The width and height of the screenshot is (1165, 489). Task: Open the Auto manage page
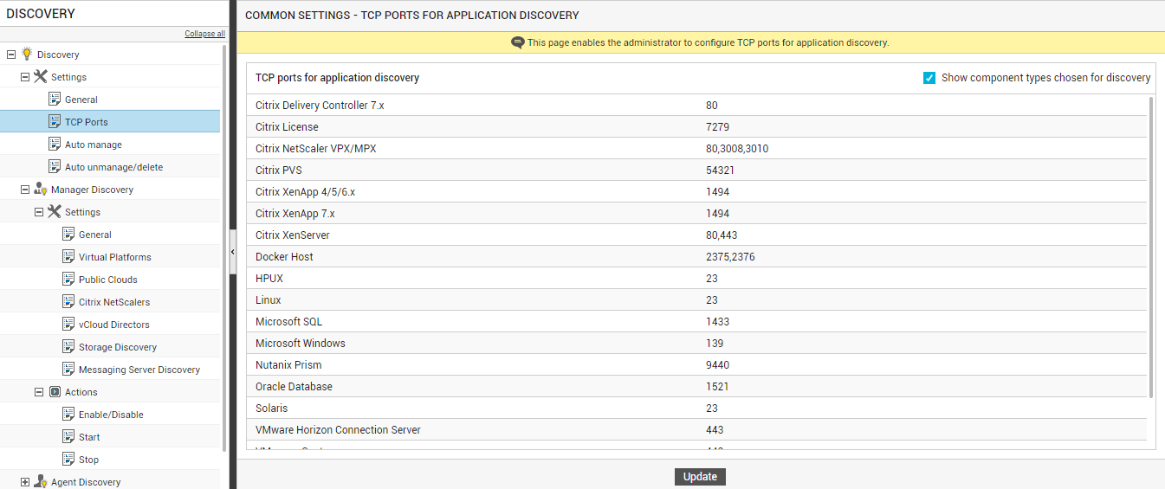[x=94, y=145]
